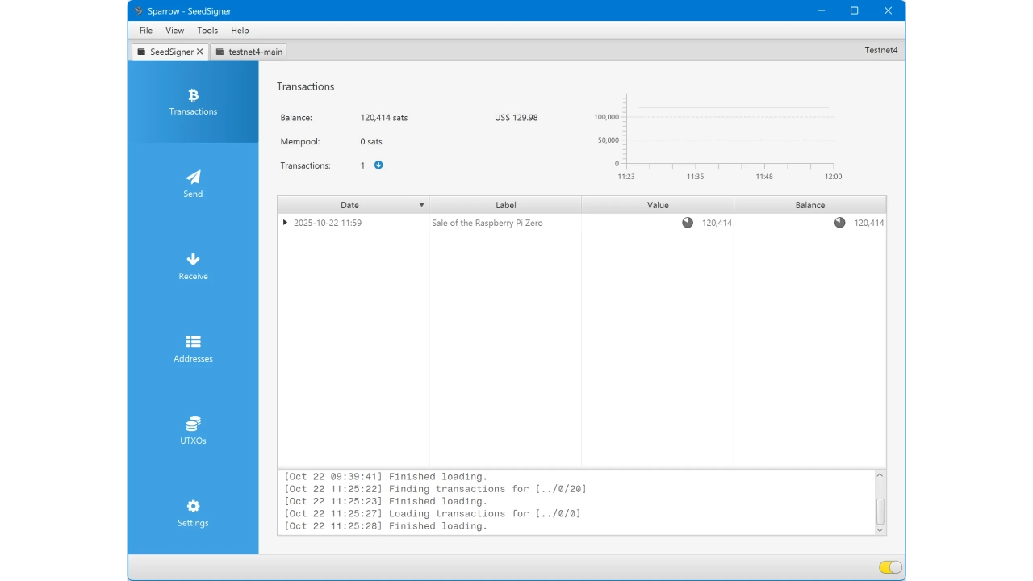This screenshot has width=1033, height=581.
Task: Open the Addresses list section
Action: click(x=193, y=349)
